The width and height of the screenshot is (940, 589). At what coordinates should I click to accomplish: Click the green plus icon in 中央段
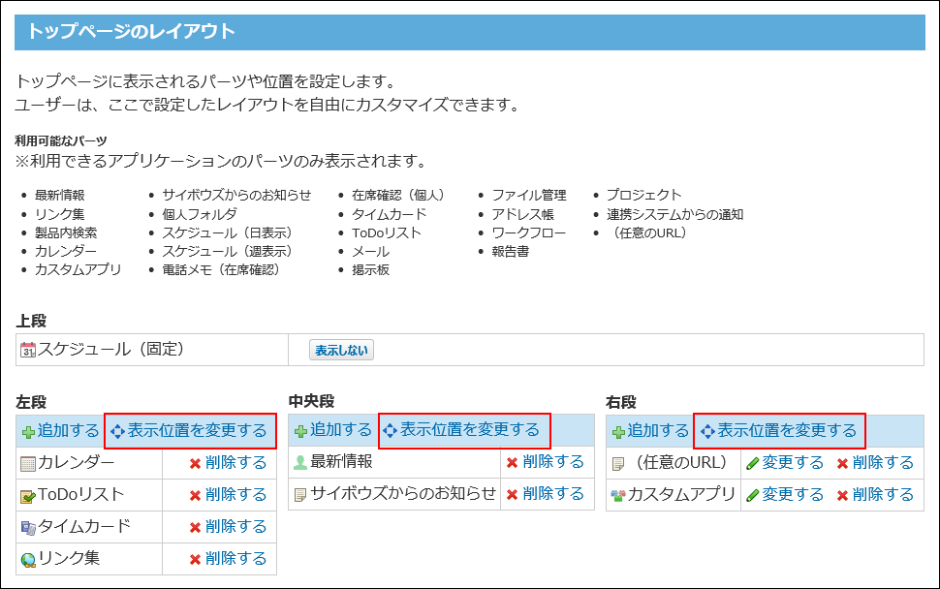301,431
